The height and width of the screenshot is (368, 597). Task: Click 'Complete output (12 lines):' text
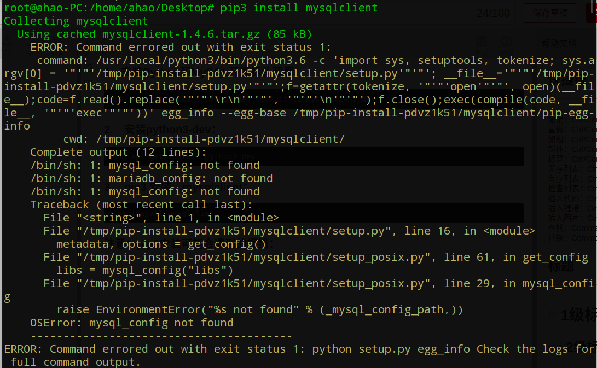click(x=118, y=152)
